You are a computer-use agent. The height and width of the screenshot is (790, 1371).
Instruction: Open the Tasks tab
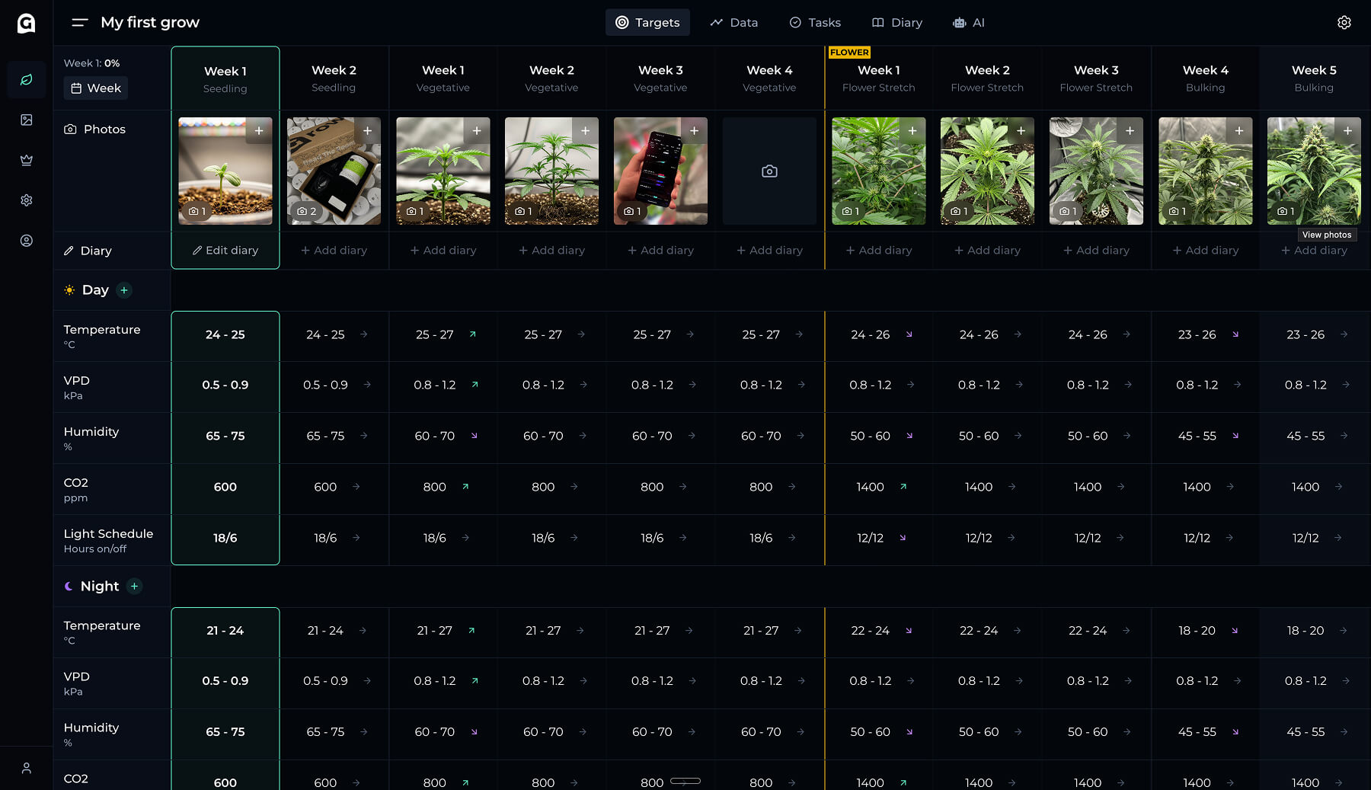pos(814,22)
